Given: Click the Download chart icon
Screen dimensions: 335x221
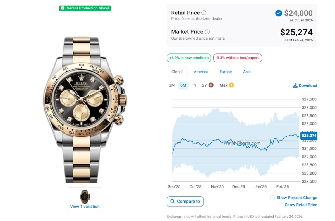Looking at the screenshot, I should click(295, 85).
